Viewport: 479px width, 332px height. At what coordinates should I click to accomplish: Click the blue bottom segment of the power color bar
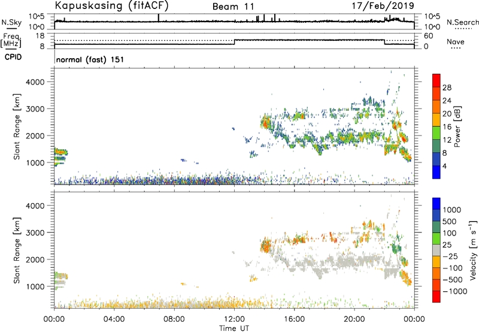click(436, 172)
